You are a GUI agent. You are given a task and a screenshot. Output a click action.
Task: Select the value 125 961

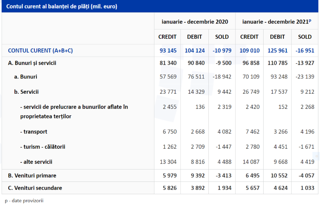(x=277, y=51)
